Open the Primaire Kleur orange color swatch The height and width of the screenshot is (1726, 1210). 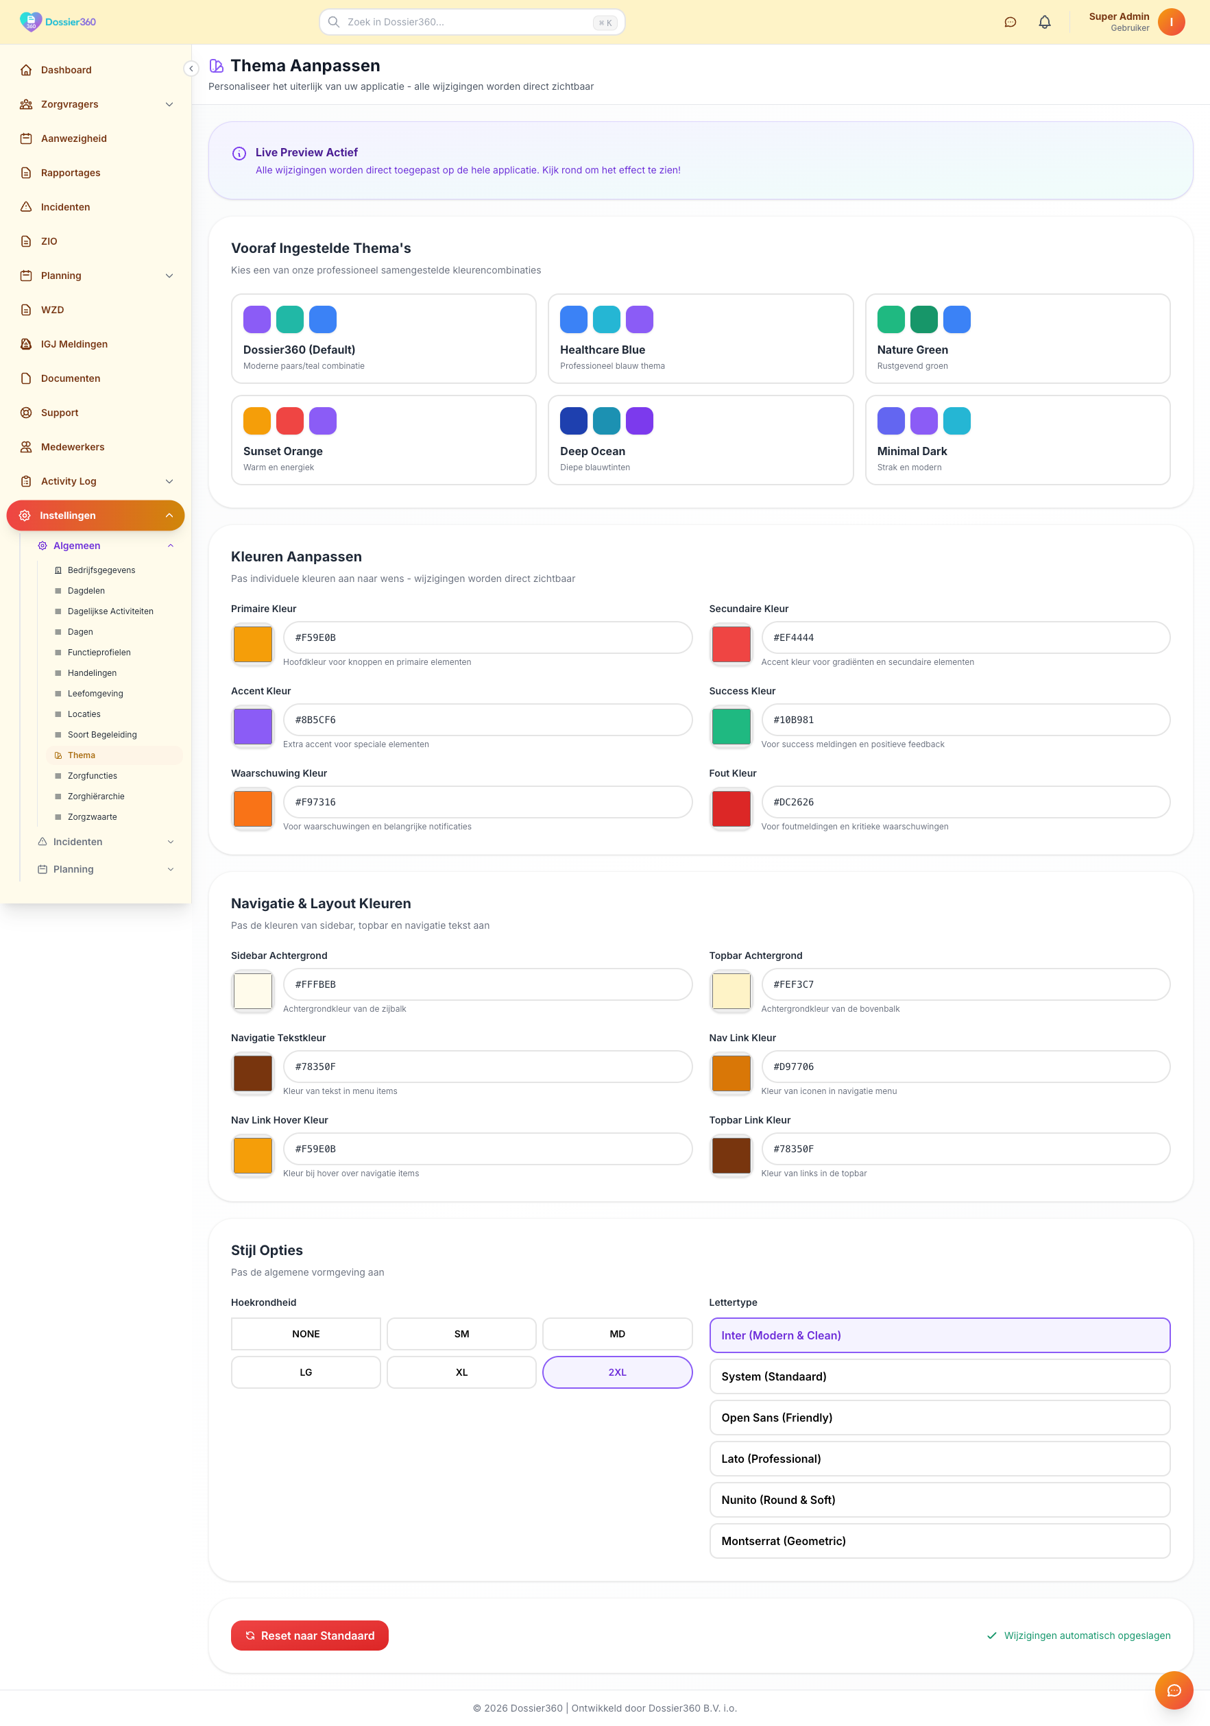click(253, 644)
